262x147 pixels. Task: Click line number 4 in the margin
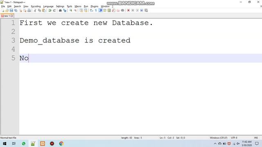coord(13,49)
